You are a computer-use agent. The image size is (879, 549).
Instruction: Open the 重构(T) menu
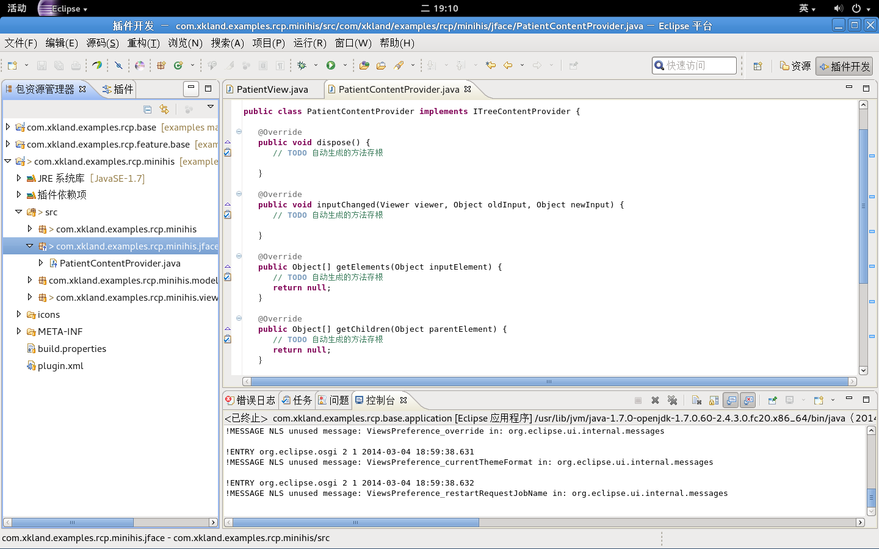coord(143,43)
